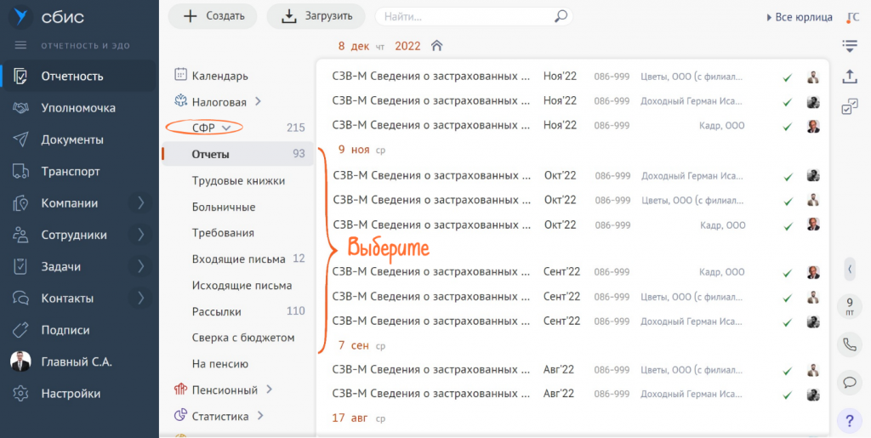Open the chat messages bubble icon

click(x=849, y=382)
